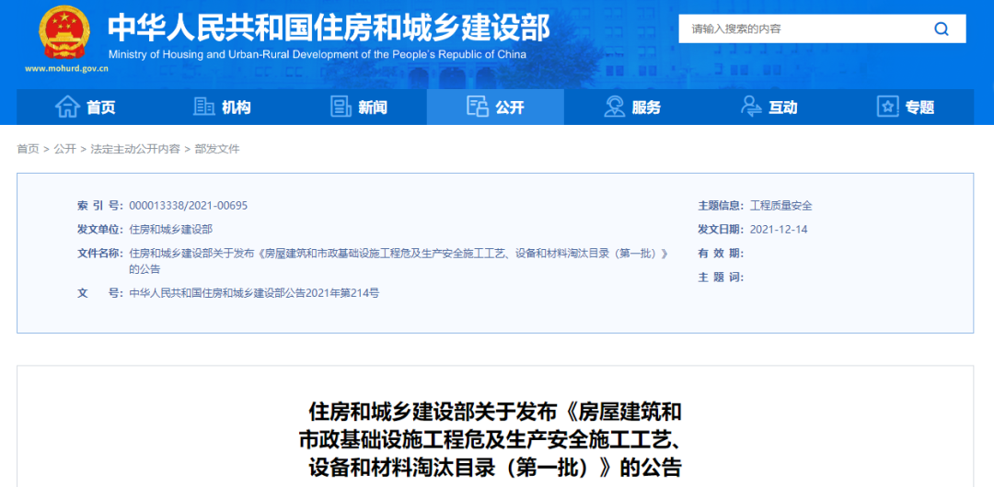This screenshot has width=994, height=487.
Task: Click the 主题信息 label
Action: [721, 206]
